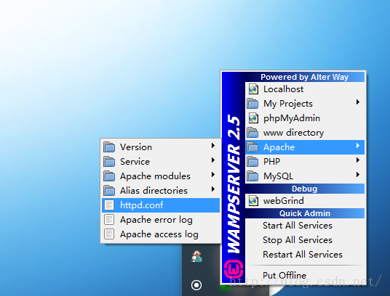The height and width of the screenshot is (296, 390).
Task: Open Localhost from the WampServer menu
Action: pyautogui.click(x=305, y=89)
